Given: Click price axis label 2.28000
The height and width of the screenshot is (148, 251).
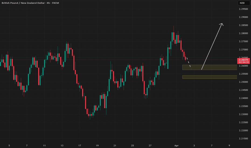Looking at the screenshot, I should tap(243, 33).
